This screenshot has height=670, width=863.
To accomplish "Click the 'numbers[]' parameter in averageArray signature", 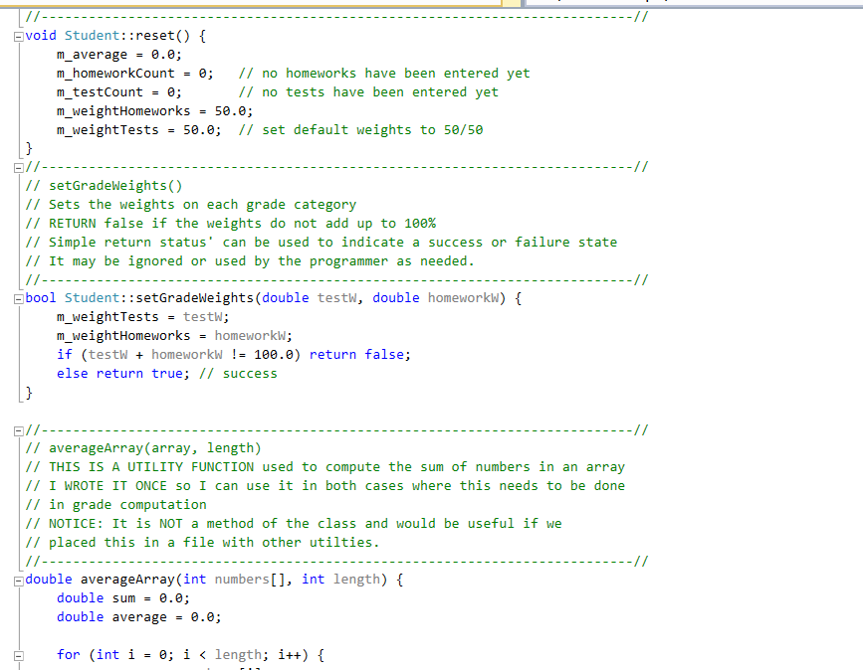I will [250, 580].
